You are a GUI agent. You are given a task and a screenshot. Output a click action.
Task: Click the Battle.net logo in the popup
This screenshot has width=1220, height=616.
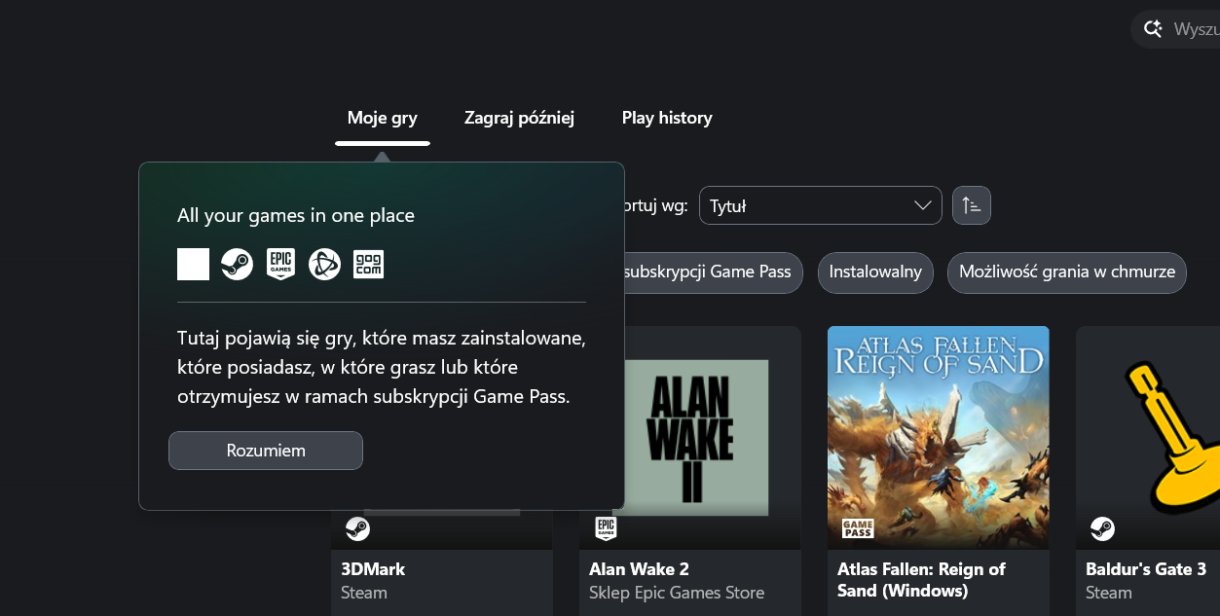point(324,264)
